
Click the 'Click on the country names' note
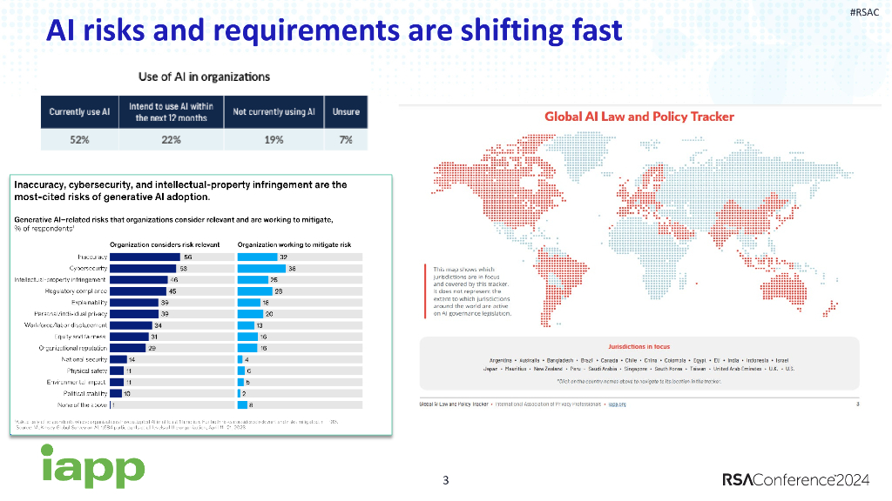tap(639, 382)
